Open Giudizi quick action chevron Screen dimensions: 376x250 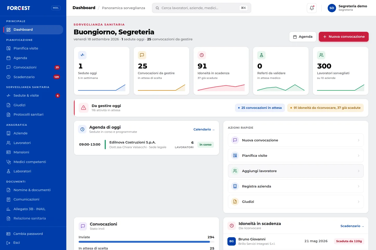pos(359,202)
